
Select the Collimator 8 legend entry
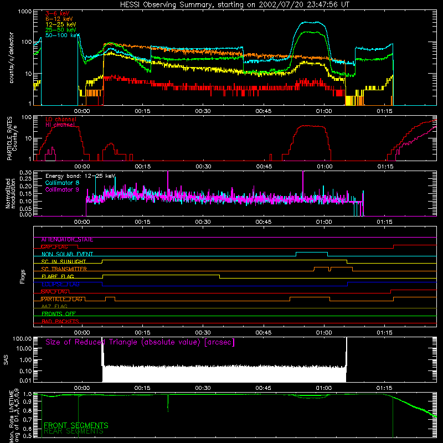pyautogui.click(x=62, y=183)
